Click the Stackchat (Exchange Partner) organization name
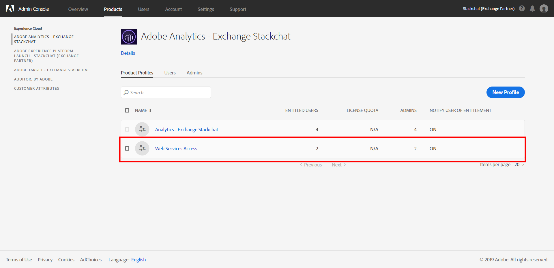The image size is (554, 268). (489, 9)
